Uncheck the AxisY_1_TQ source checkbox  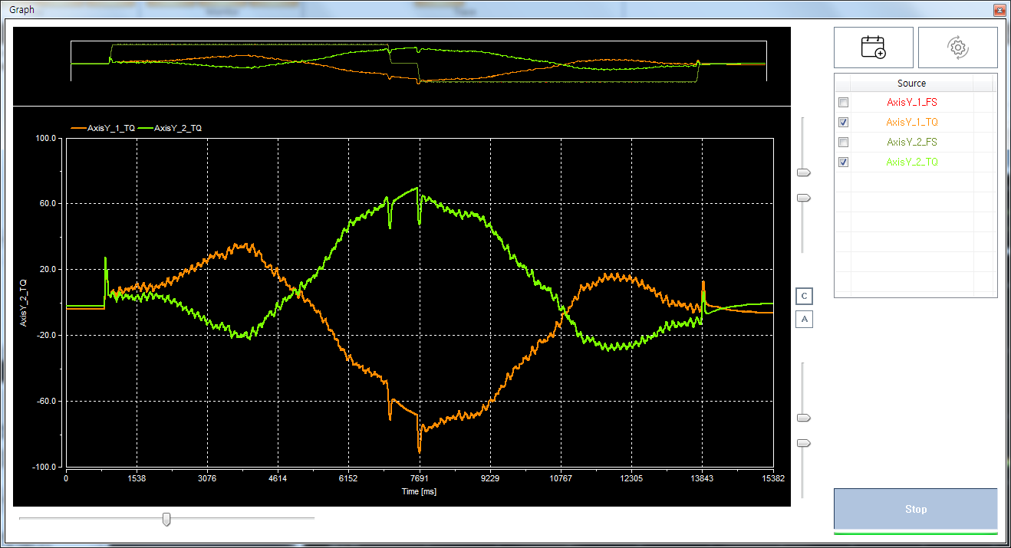(844, 123)
